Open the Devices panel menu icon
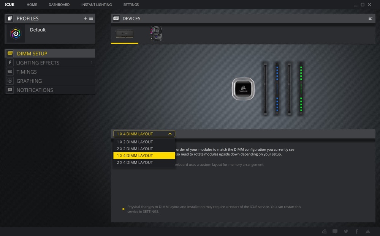Viewport: 380px width, 236px height. pos(370,18)
